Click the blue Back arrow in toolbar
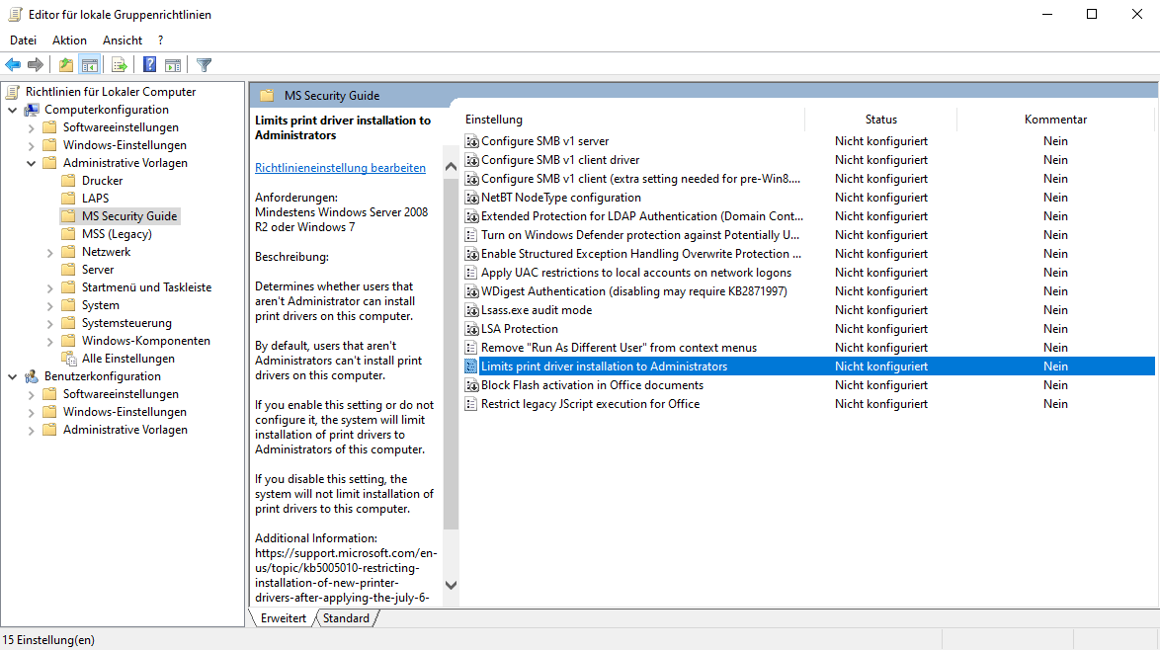Screen dimensions: 1160x650 13,65
